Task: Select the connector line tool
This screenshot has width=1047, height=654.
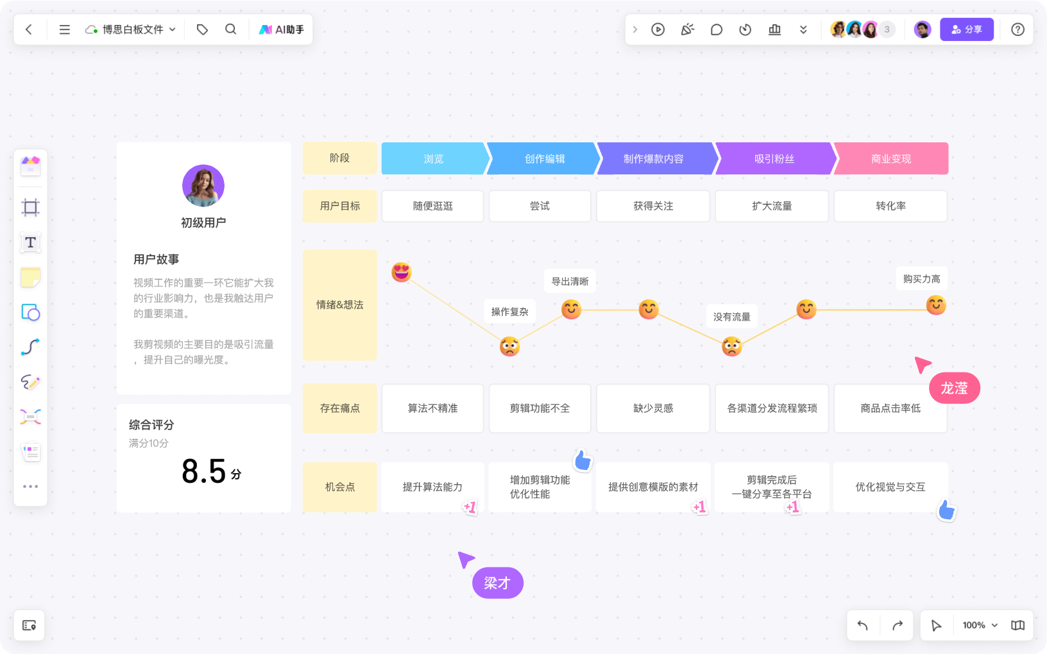Action: (x=30, y=347)
